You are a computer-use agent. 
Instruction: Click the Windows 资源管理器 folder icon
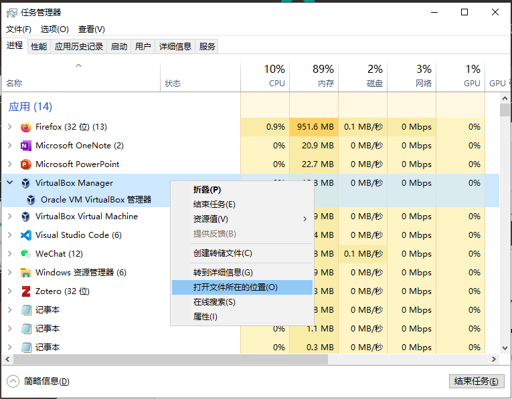click(x=26, y=273)
